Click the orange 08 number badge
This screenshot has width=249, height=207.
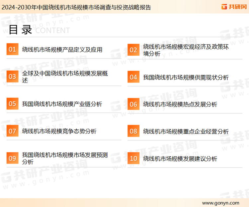pyautogui.click(x=133, y=131)
